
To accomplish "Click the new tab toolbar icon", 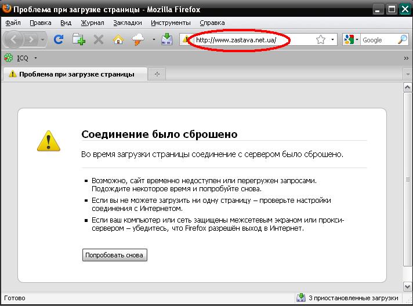I will tap(78, 39).
